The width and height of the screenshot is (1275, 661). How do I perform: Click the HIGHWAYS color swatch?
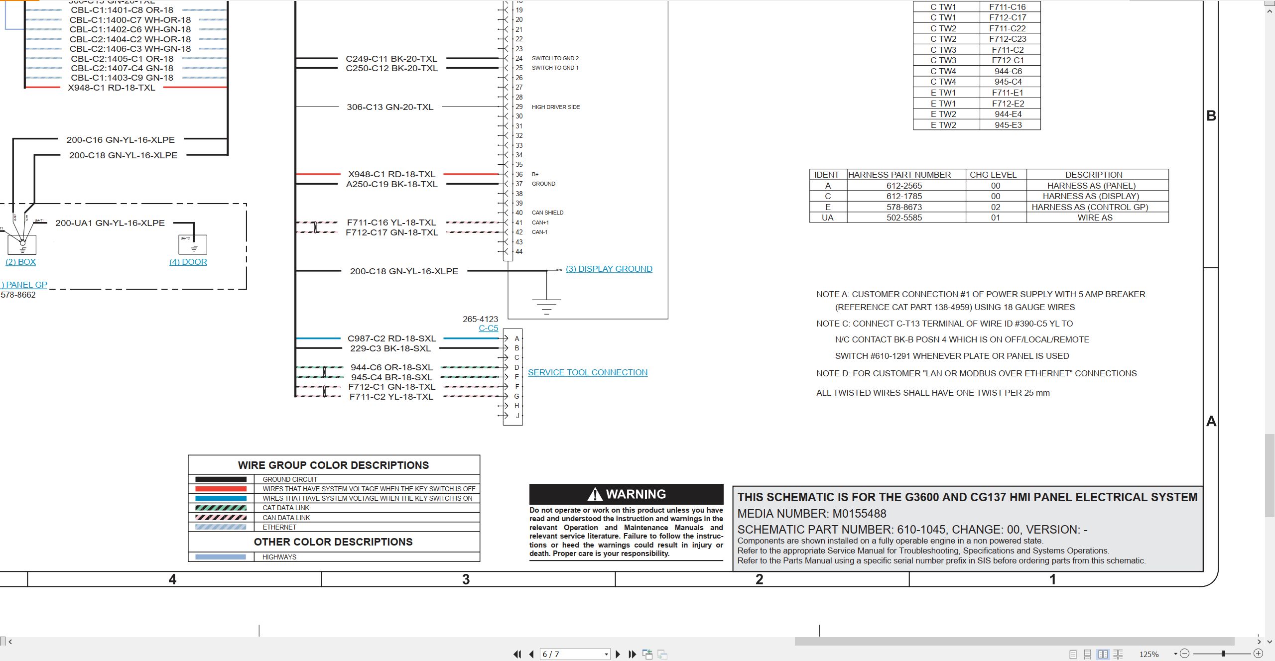click(221, 557)
